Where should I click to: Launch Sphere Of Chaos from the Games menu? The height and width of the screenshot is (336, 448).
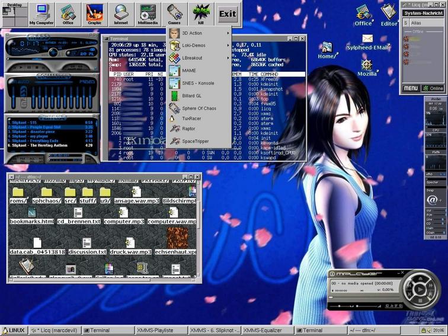point(199,108)
